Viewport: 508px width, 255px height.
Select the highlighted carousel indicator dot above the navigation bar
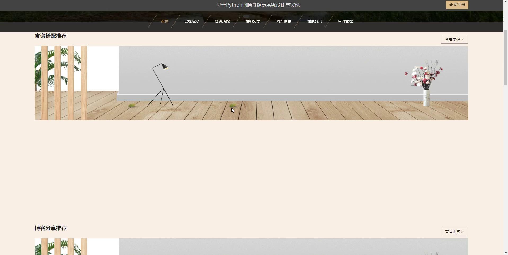(x=246, y=16)
